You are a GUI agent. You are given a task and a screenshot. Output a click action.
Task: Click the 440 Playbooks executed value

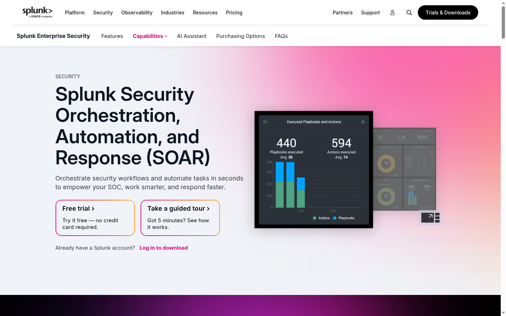click(x=286, y=143)
